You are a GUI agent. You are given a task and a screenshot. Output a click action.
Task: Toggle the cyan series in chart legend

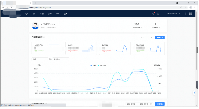102,65
